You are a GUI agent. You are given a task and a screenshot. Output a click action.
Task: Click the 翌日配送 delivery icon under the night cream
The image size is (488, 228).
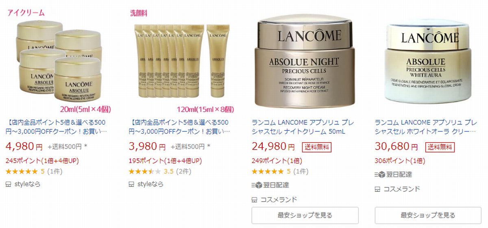pyautogui.click(x=257, y=185)
